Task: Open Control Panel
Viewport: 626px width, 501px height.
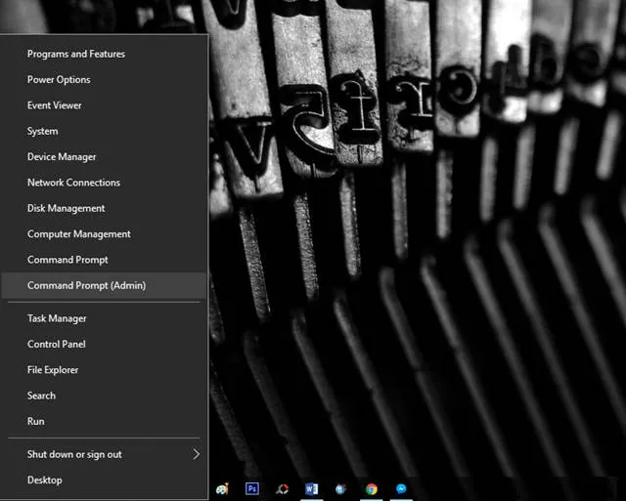Action: (104, 344)
